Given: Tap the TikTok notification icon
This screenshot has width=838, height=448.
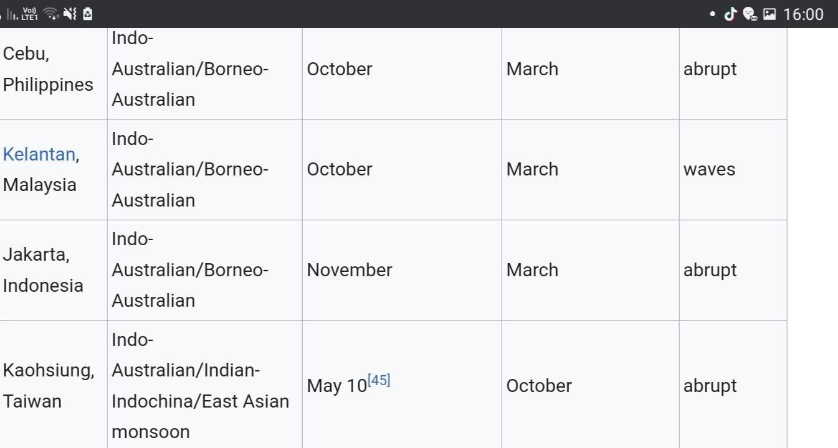Looking at the screenshot, I should click(x=730, y=14).
